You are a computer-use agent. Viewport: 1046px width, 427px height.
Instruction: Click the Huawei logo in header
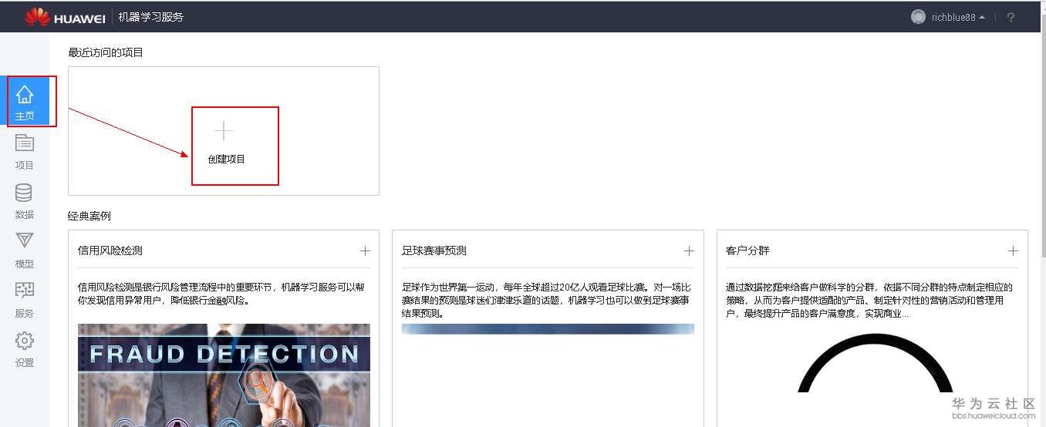coord(65,17)
